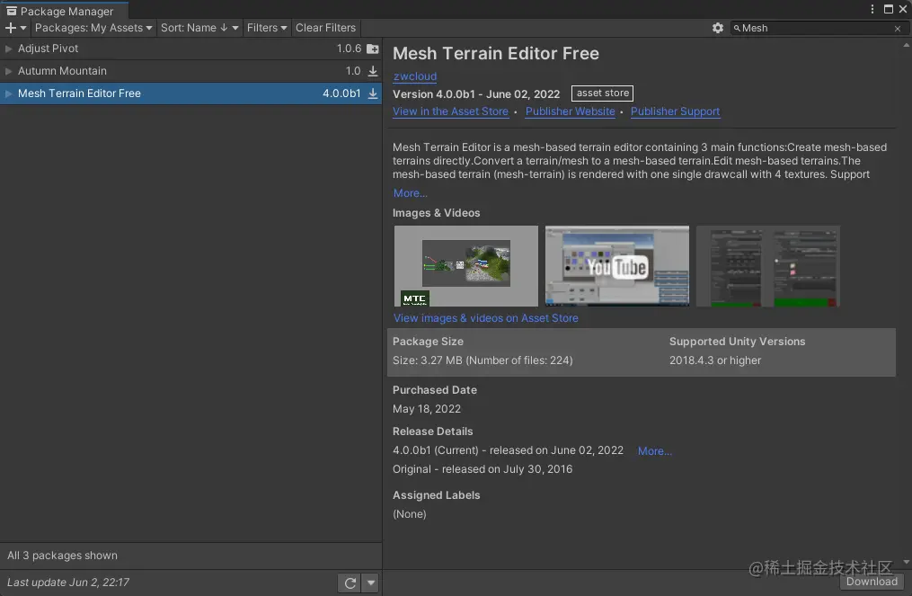
Task: Click the Size: 3.27 MB text
Action: pyautogui.click(x=483, y=360)
